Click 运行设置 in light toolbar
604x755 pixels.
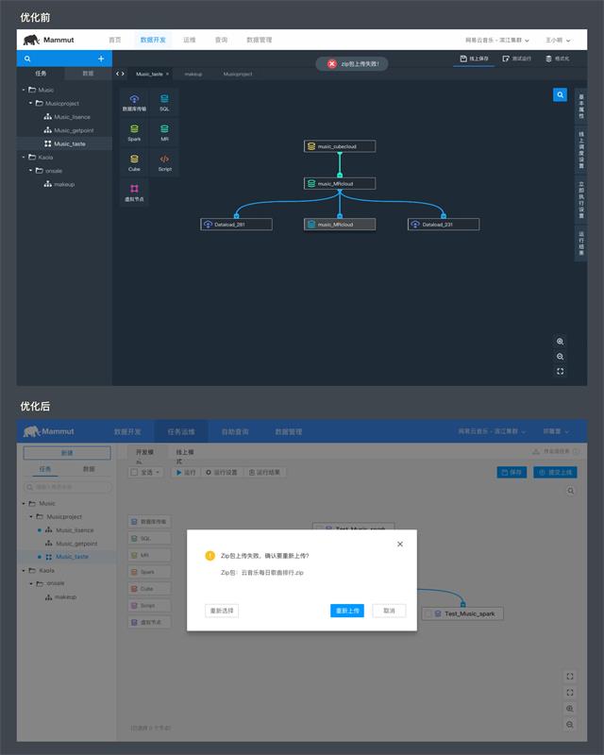tap(222, 473)
